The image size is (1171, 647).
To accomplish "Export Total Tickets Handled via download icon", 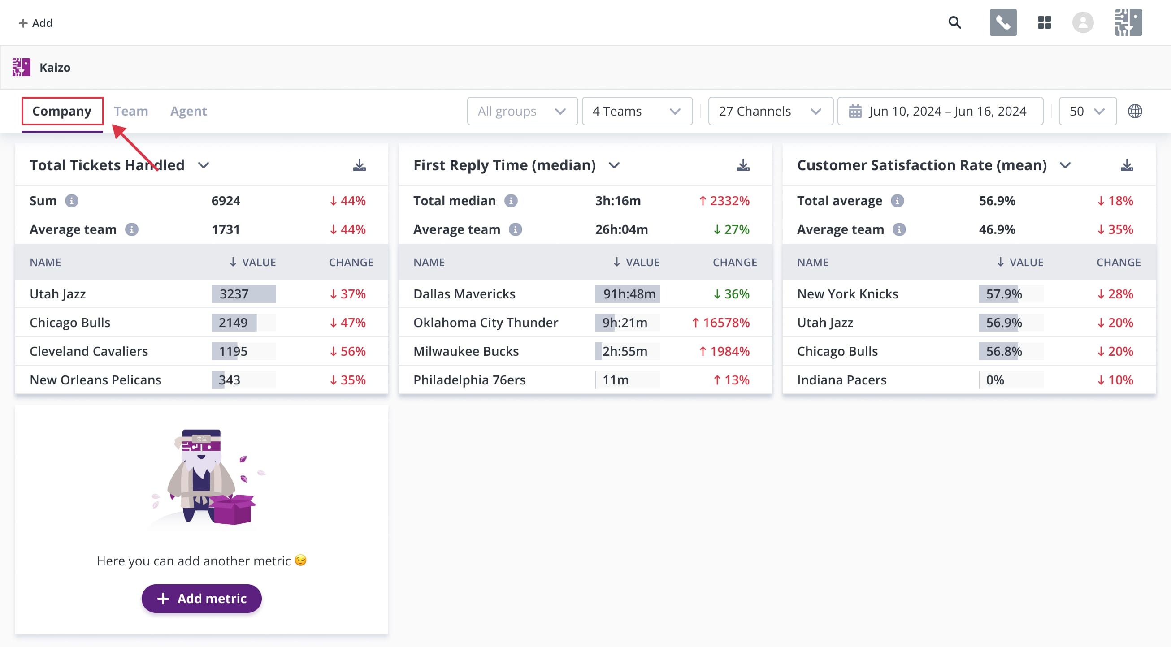I will point(360,165).
